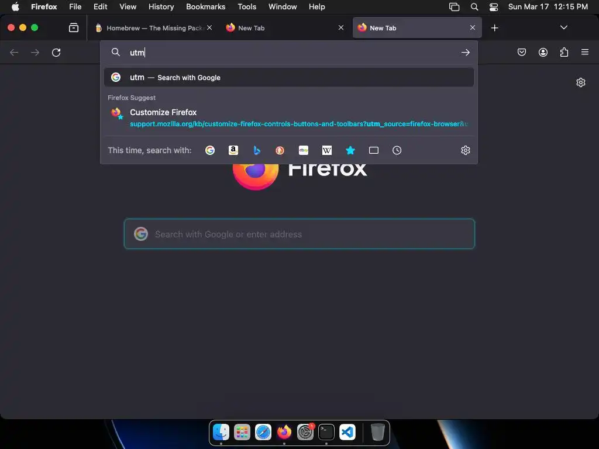Open Visual Studio Code from Dock
599x449 pixels.
347,432
